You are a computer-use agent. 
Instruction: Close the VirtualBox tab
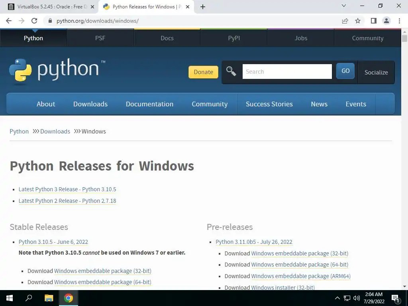click(x=92, y=7)
